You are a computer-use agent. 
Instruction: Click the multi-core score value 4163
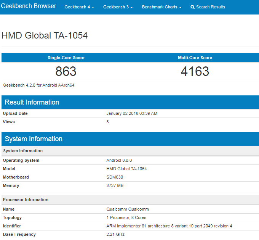[x=195, y=71]
